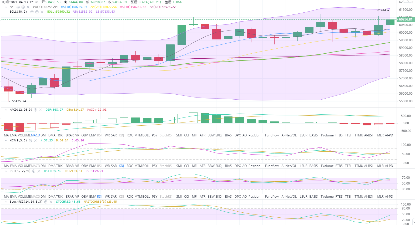Click the 61444 high price marker
415x225 pixels.
383,11
